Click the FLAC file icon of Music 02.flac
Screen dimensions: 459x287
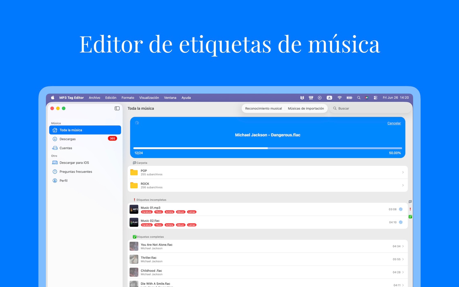pyautogui.click(x=134, y=222)
